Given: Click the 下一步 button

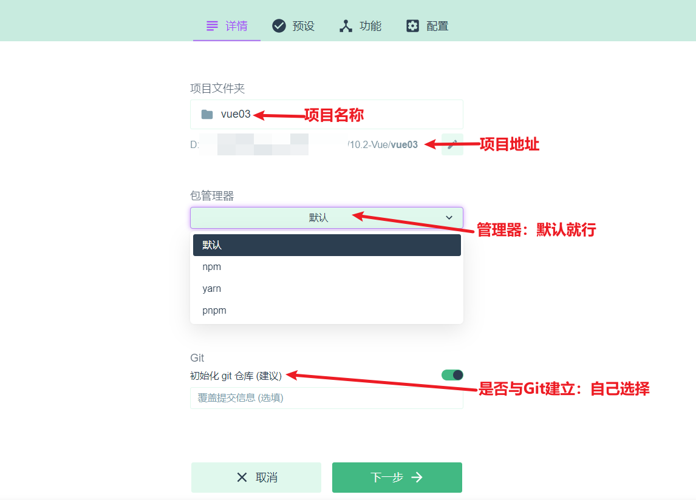Looking at the screenshot, I should [397, 478].
